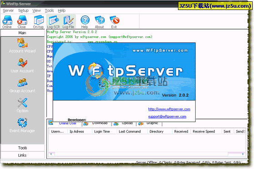Toggle the Log-File toolbar button

68,22
